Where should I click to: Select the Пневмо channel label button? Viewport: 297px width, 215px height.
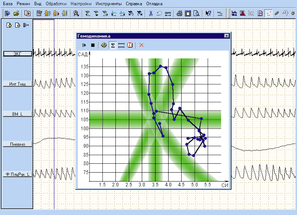17,144
